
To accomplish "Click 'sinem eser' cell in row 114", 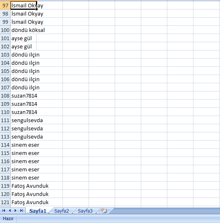I will coord(24,145).
